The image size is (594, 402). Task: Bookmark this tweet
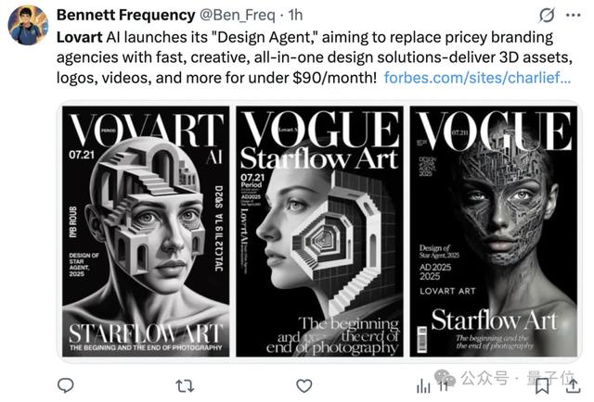point(542,386)
